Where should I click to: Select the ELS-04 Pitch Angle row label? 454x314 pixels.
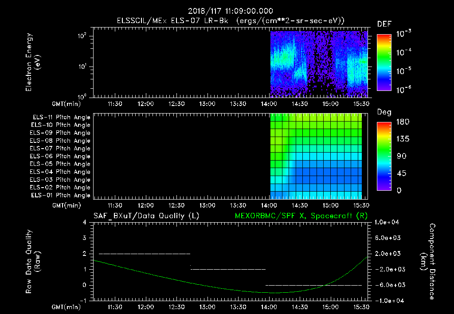coord(60,172)
